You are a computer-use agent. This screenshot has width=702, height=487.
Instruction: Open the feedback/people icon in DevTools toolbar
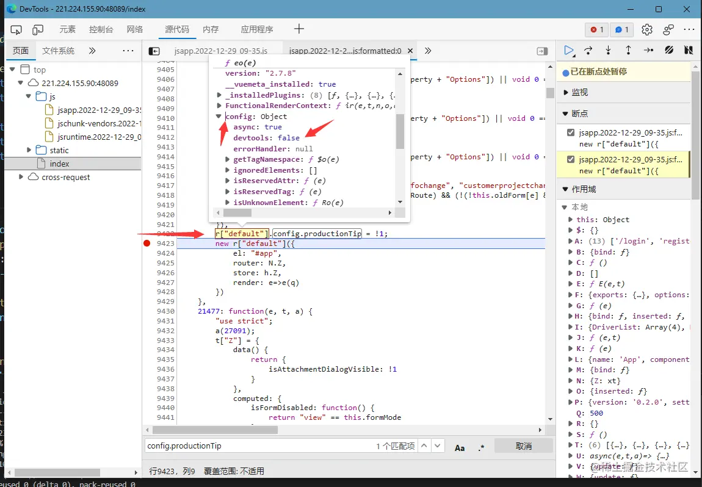(x=668, y=29)
